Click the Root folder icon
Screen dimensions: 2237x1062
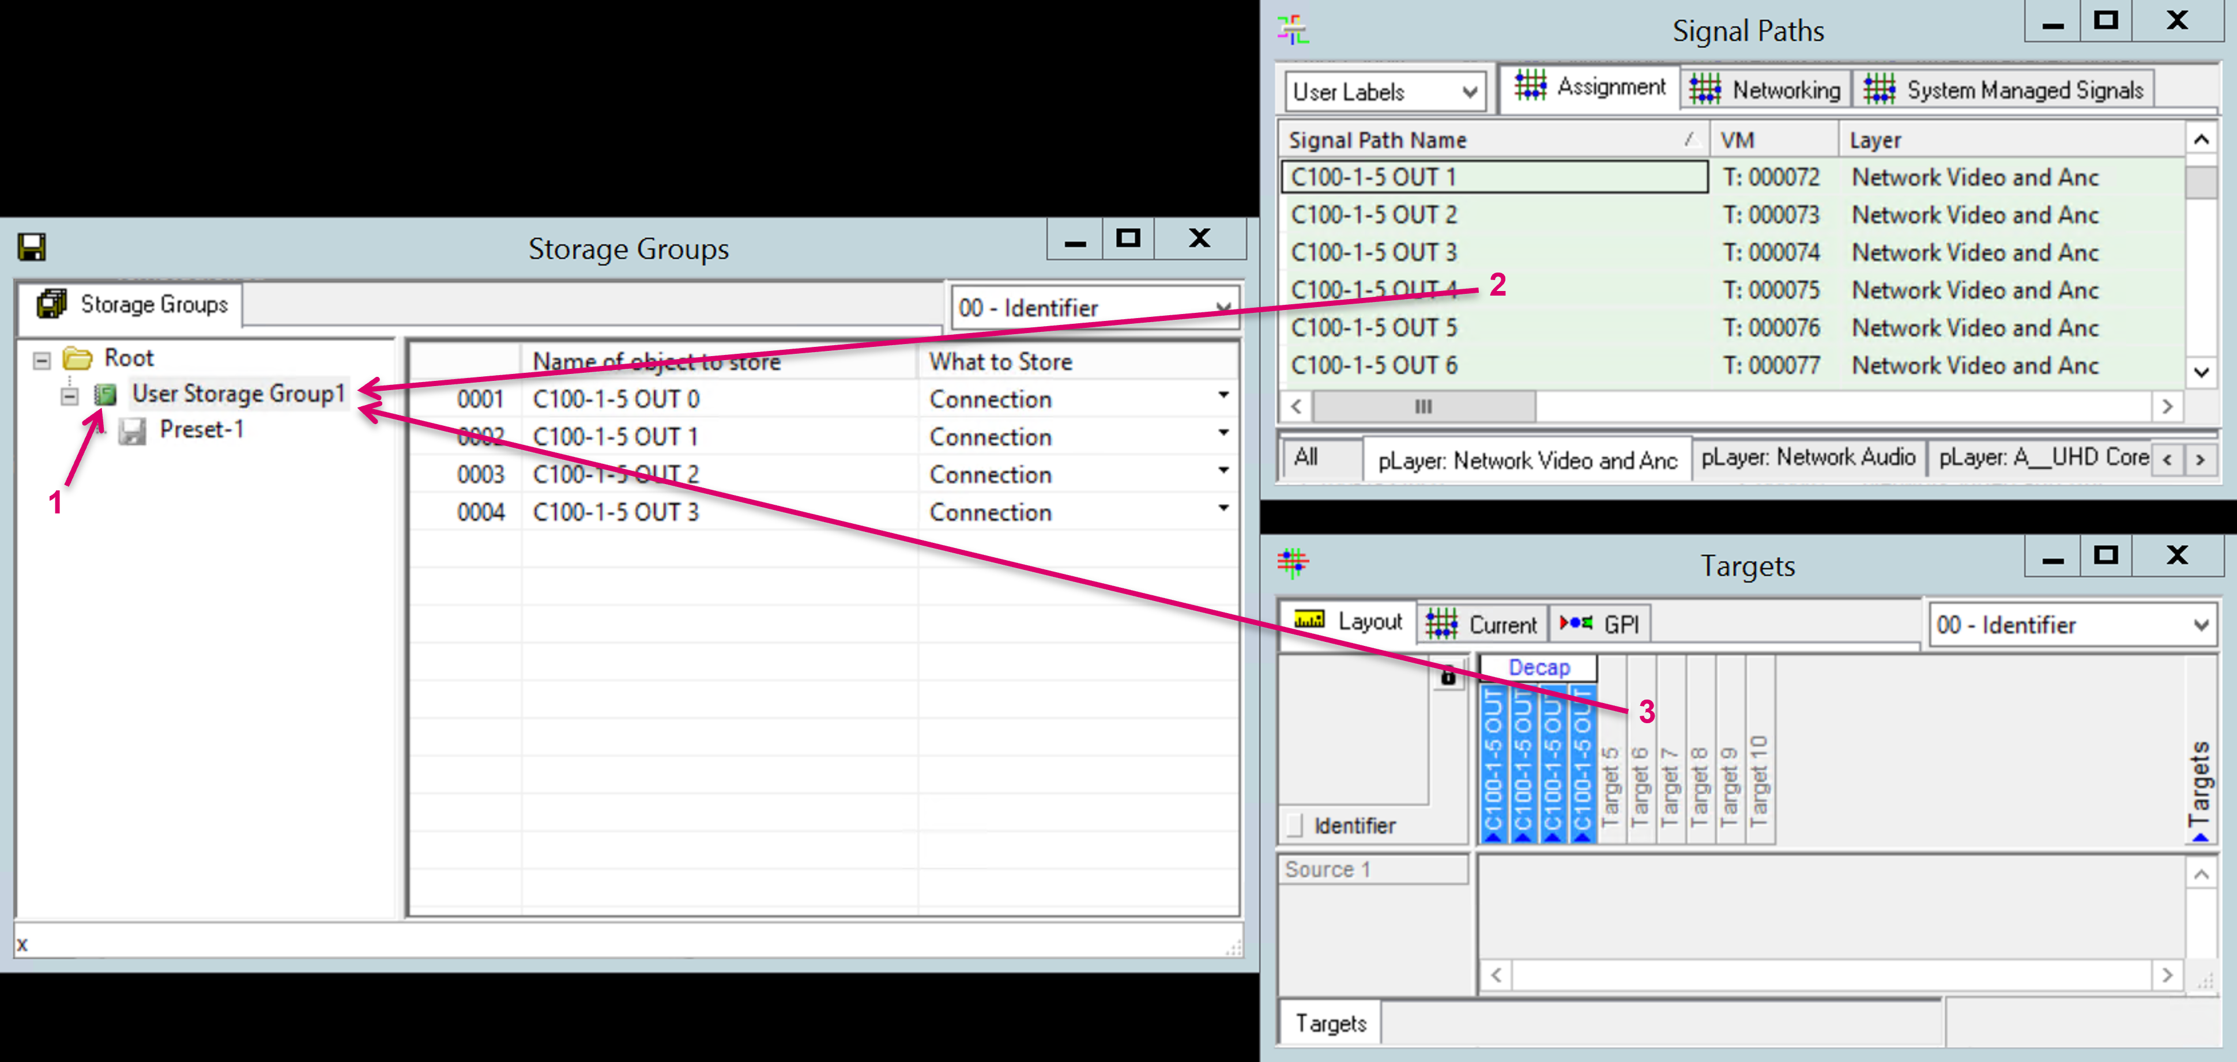click(77, 358)
